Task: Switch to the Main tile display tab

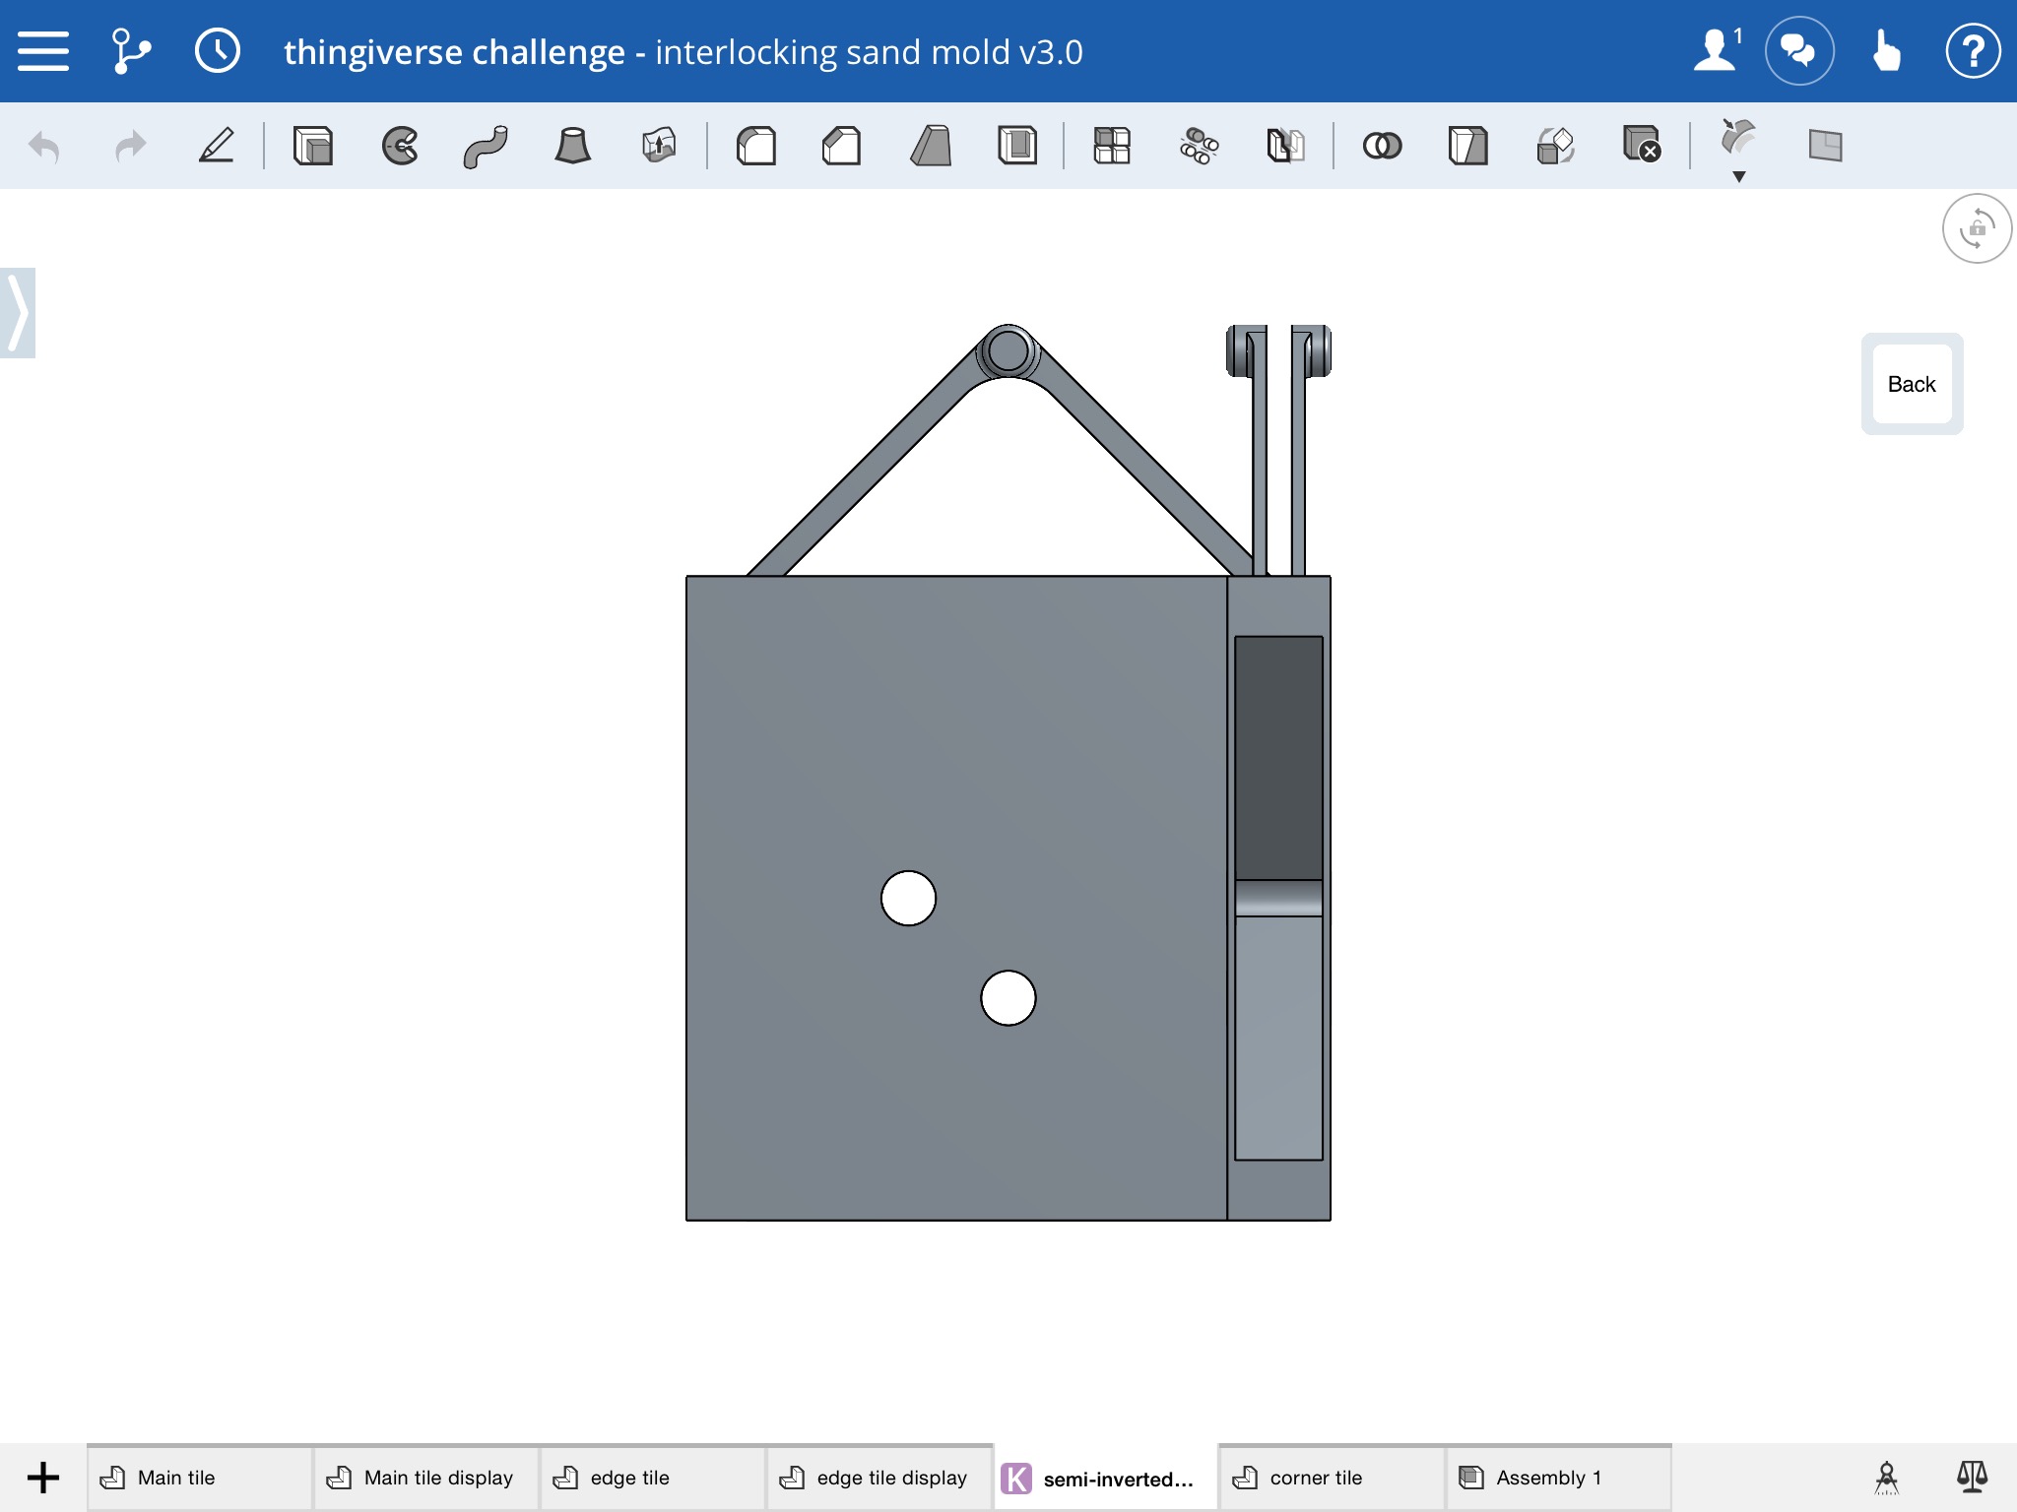Action: [425, 1478]
